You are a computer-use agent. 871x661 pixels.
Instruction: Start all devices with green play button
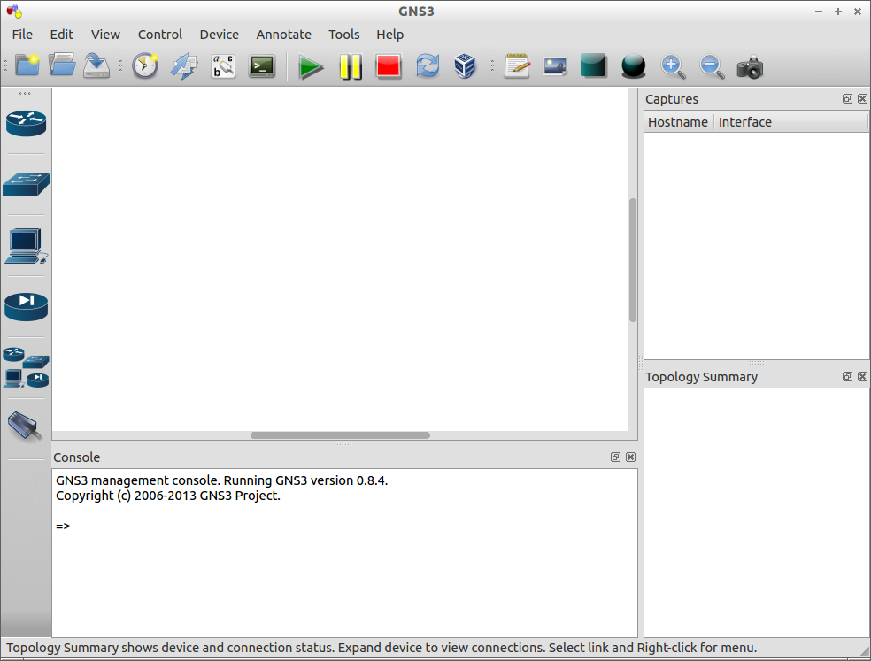click(x=311, y=66)
